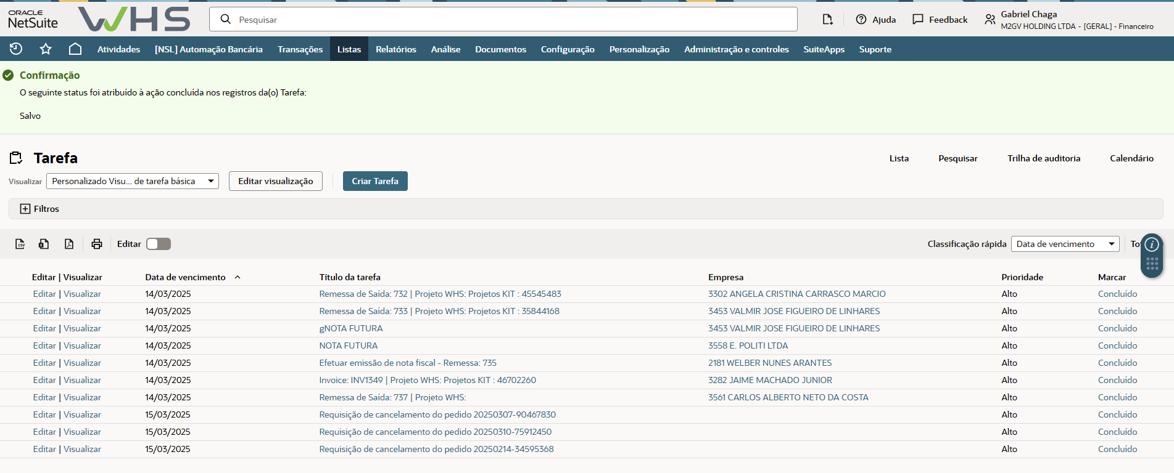Open the floating info assistant icon
Screen dimensions: 1174x473
click(1151, 245)
